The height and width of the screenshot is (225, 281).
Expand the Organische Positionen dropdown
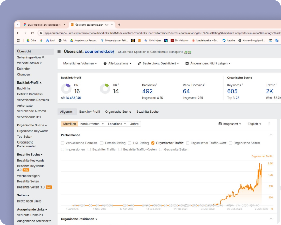pyautogui.click(x=79, y=219)
